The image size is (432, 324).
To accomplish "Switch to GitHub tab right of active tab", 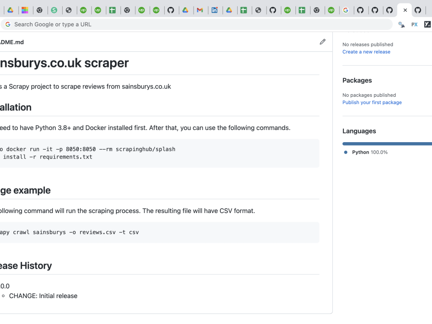I will click(418, 10).
